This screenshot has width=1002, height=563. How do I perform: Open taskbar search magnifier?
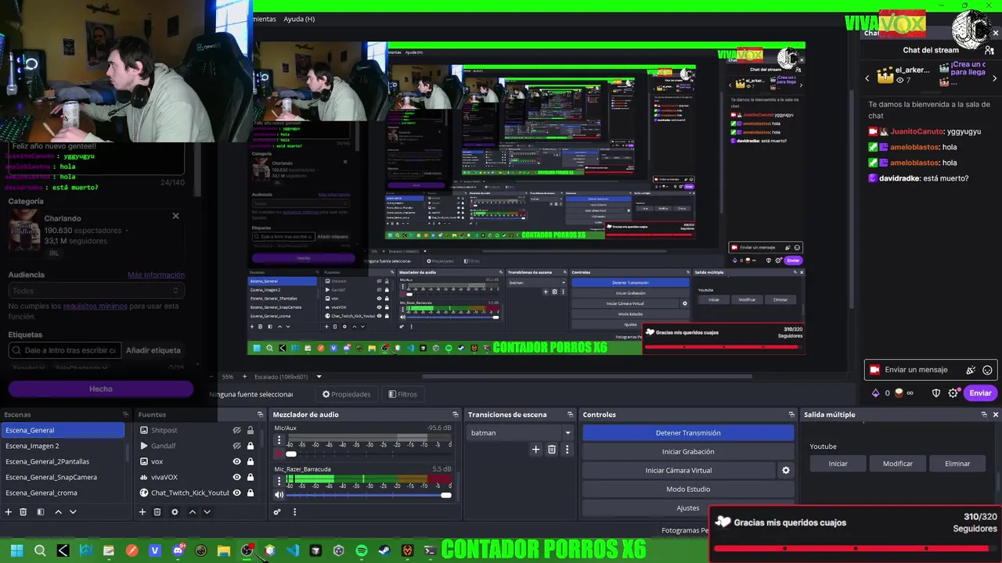[40, 550]
